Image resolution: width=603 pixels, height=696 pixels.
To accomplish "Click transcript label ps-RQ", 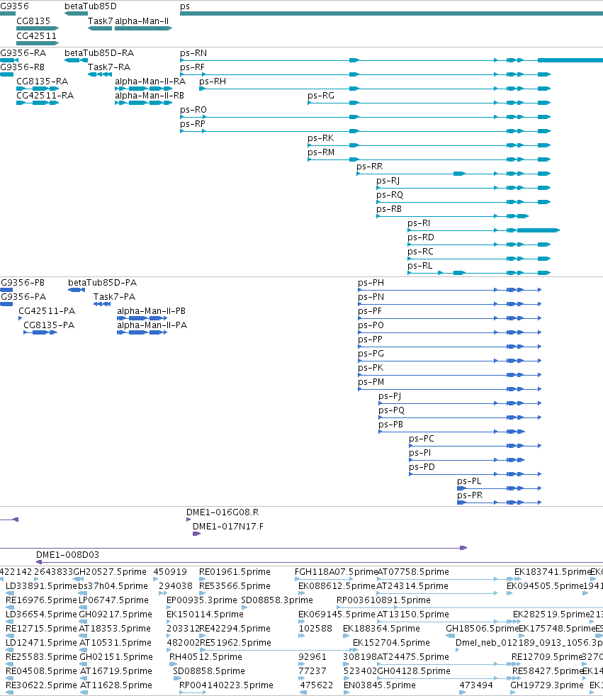I will 390,195.
